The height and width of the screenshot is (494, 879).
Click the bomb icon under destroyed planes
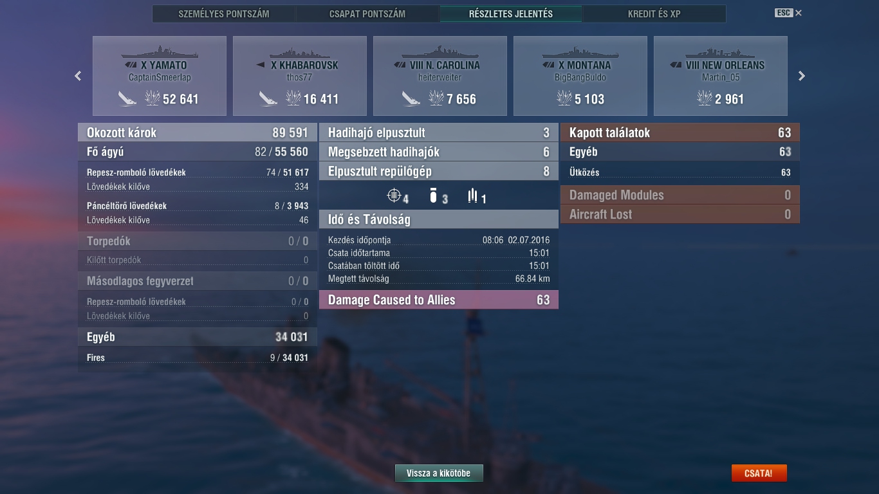pyautogui.click(x=433, y=196)
